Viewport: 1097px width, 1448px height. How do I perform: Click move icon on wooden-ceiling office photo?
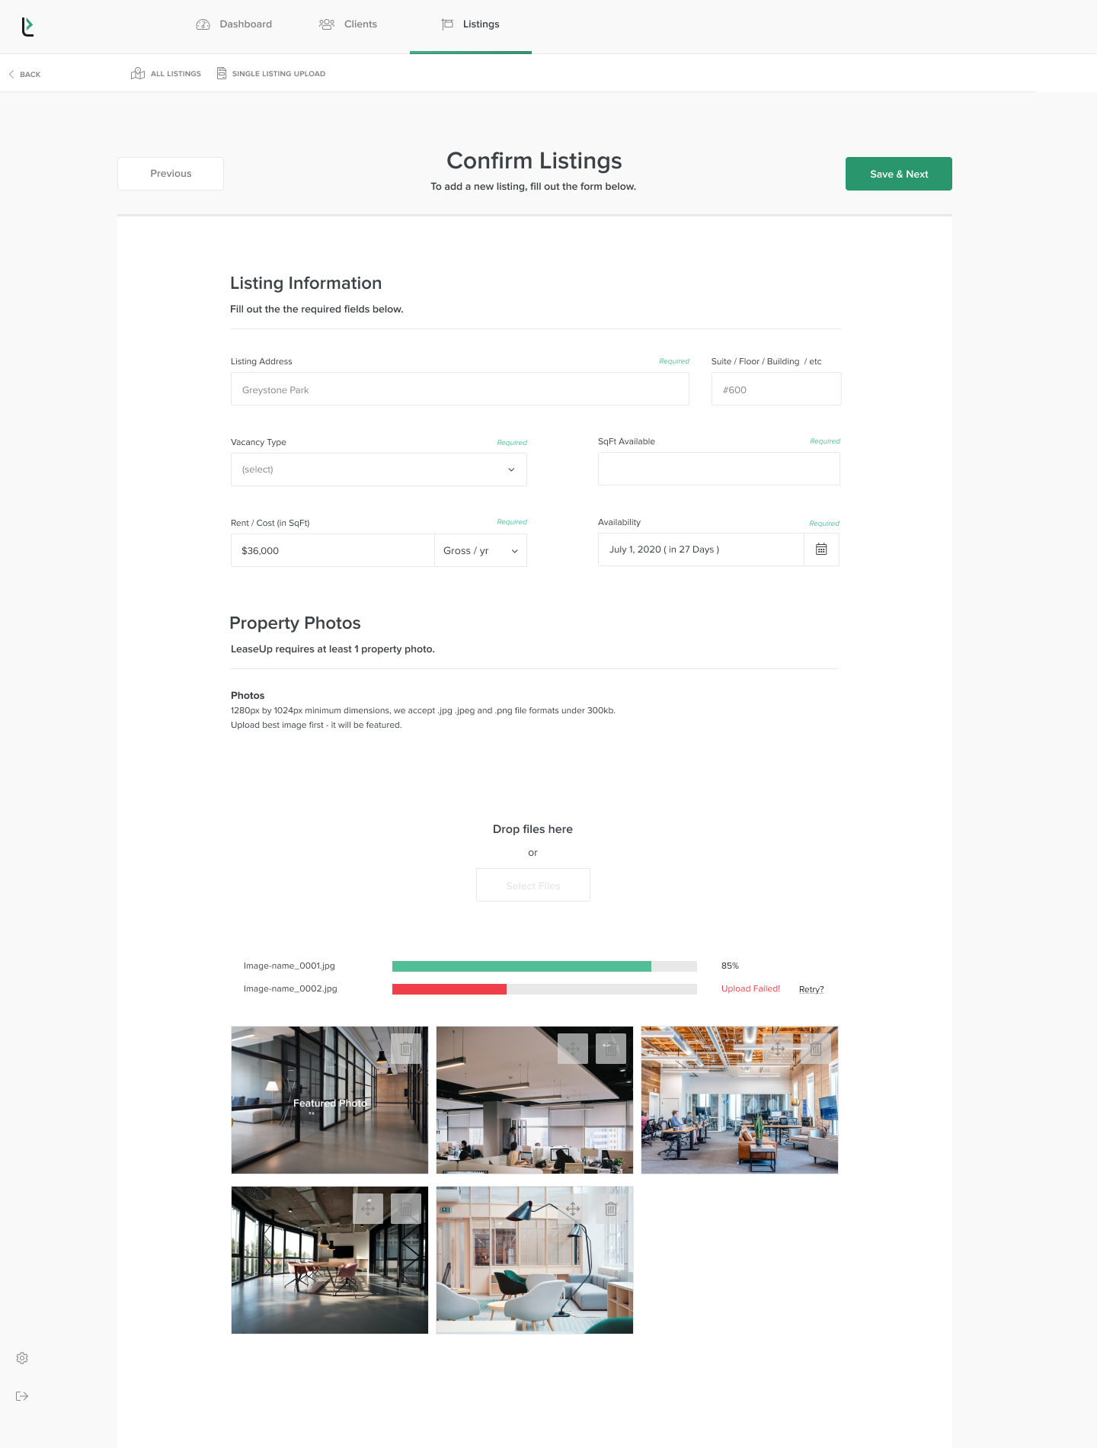(x=778, y=1049)
